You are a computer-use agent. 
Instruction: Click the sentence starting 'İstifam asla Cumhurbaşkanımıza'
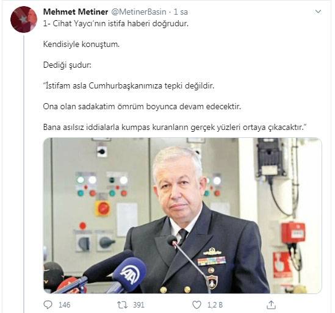129,86
